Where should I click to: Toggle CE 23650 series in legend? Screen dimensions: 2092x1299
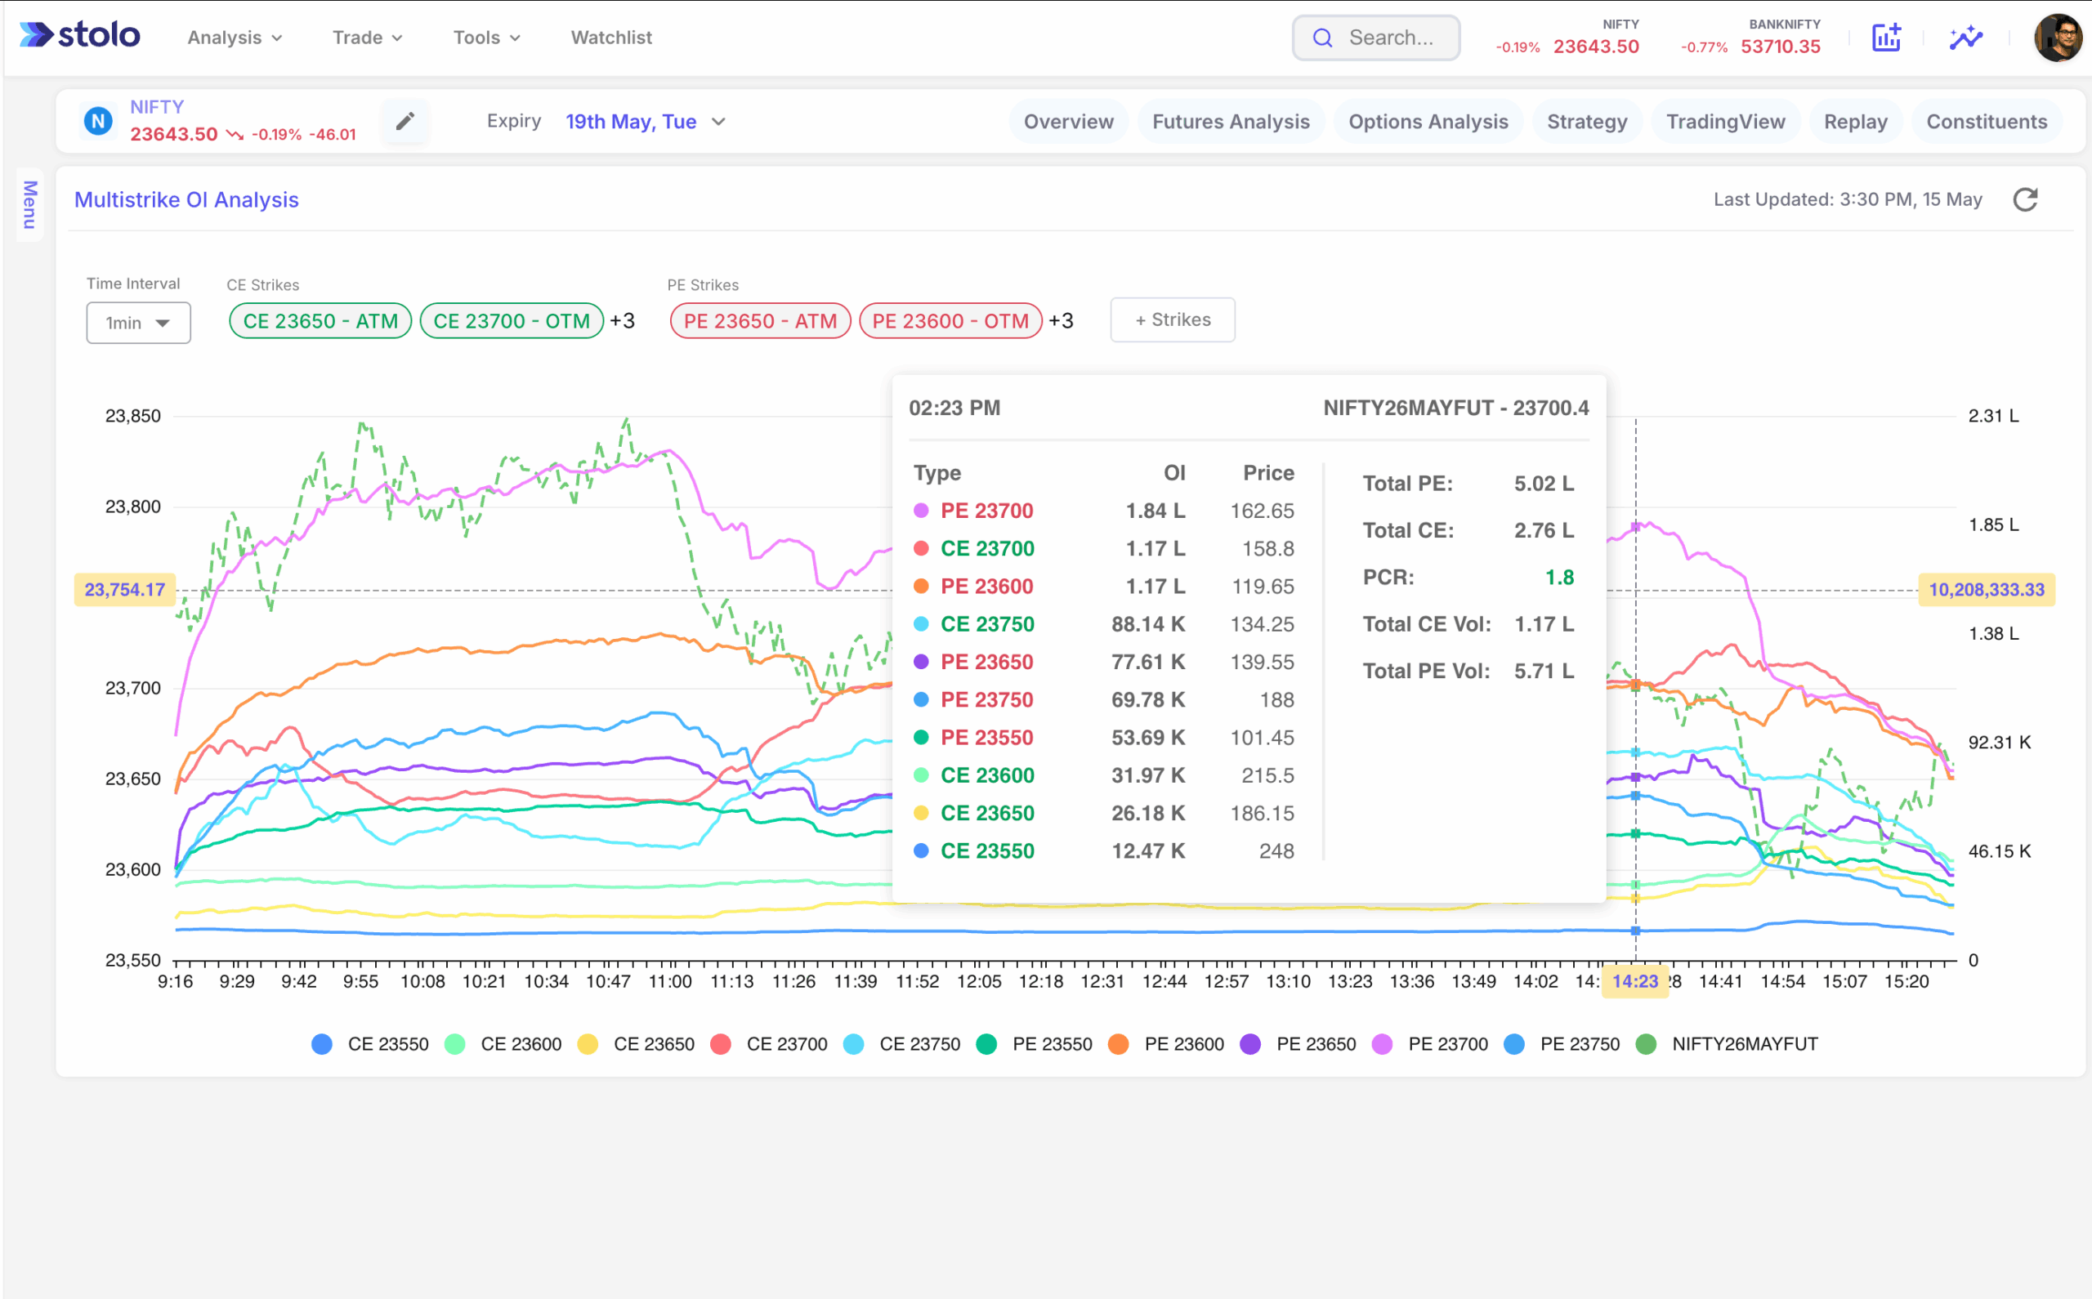(636, 1044)
